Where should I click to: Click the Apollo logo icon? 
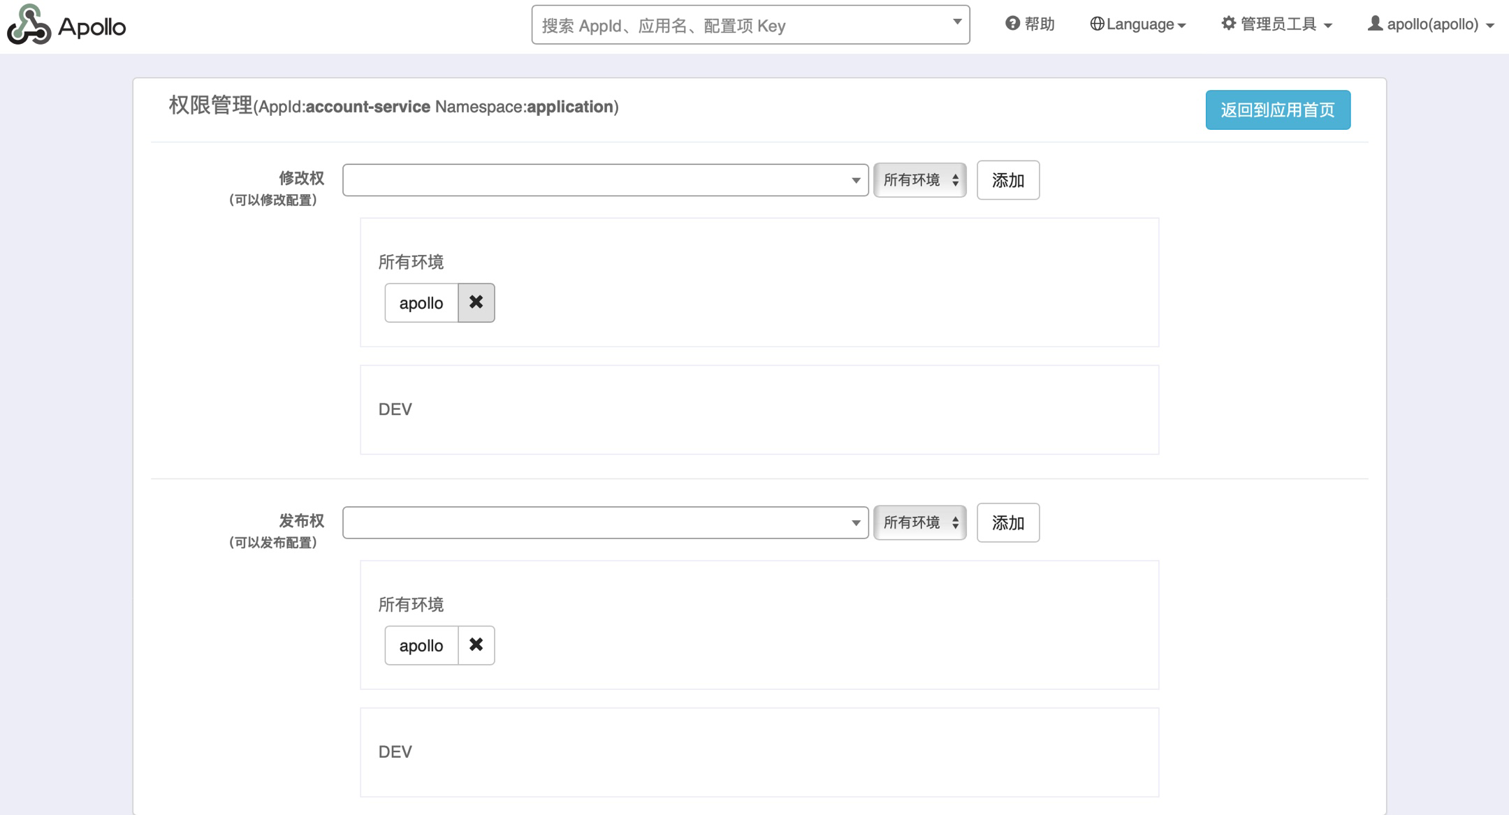(29, 25)
